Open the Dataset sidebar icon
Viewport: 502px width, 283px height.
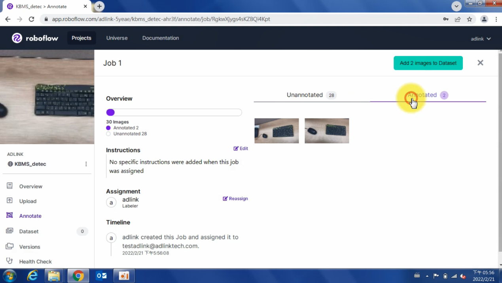[x=9, y=231]
